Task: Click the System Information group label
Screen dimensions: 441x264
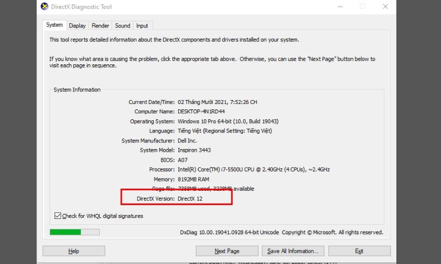Action: click(77, 90)
